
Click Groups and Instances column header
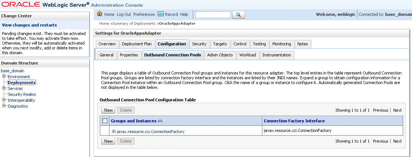point(134,121)
